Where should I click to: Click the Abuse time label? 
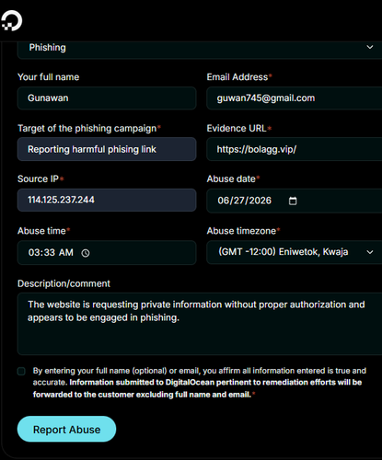(41, 231)
